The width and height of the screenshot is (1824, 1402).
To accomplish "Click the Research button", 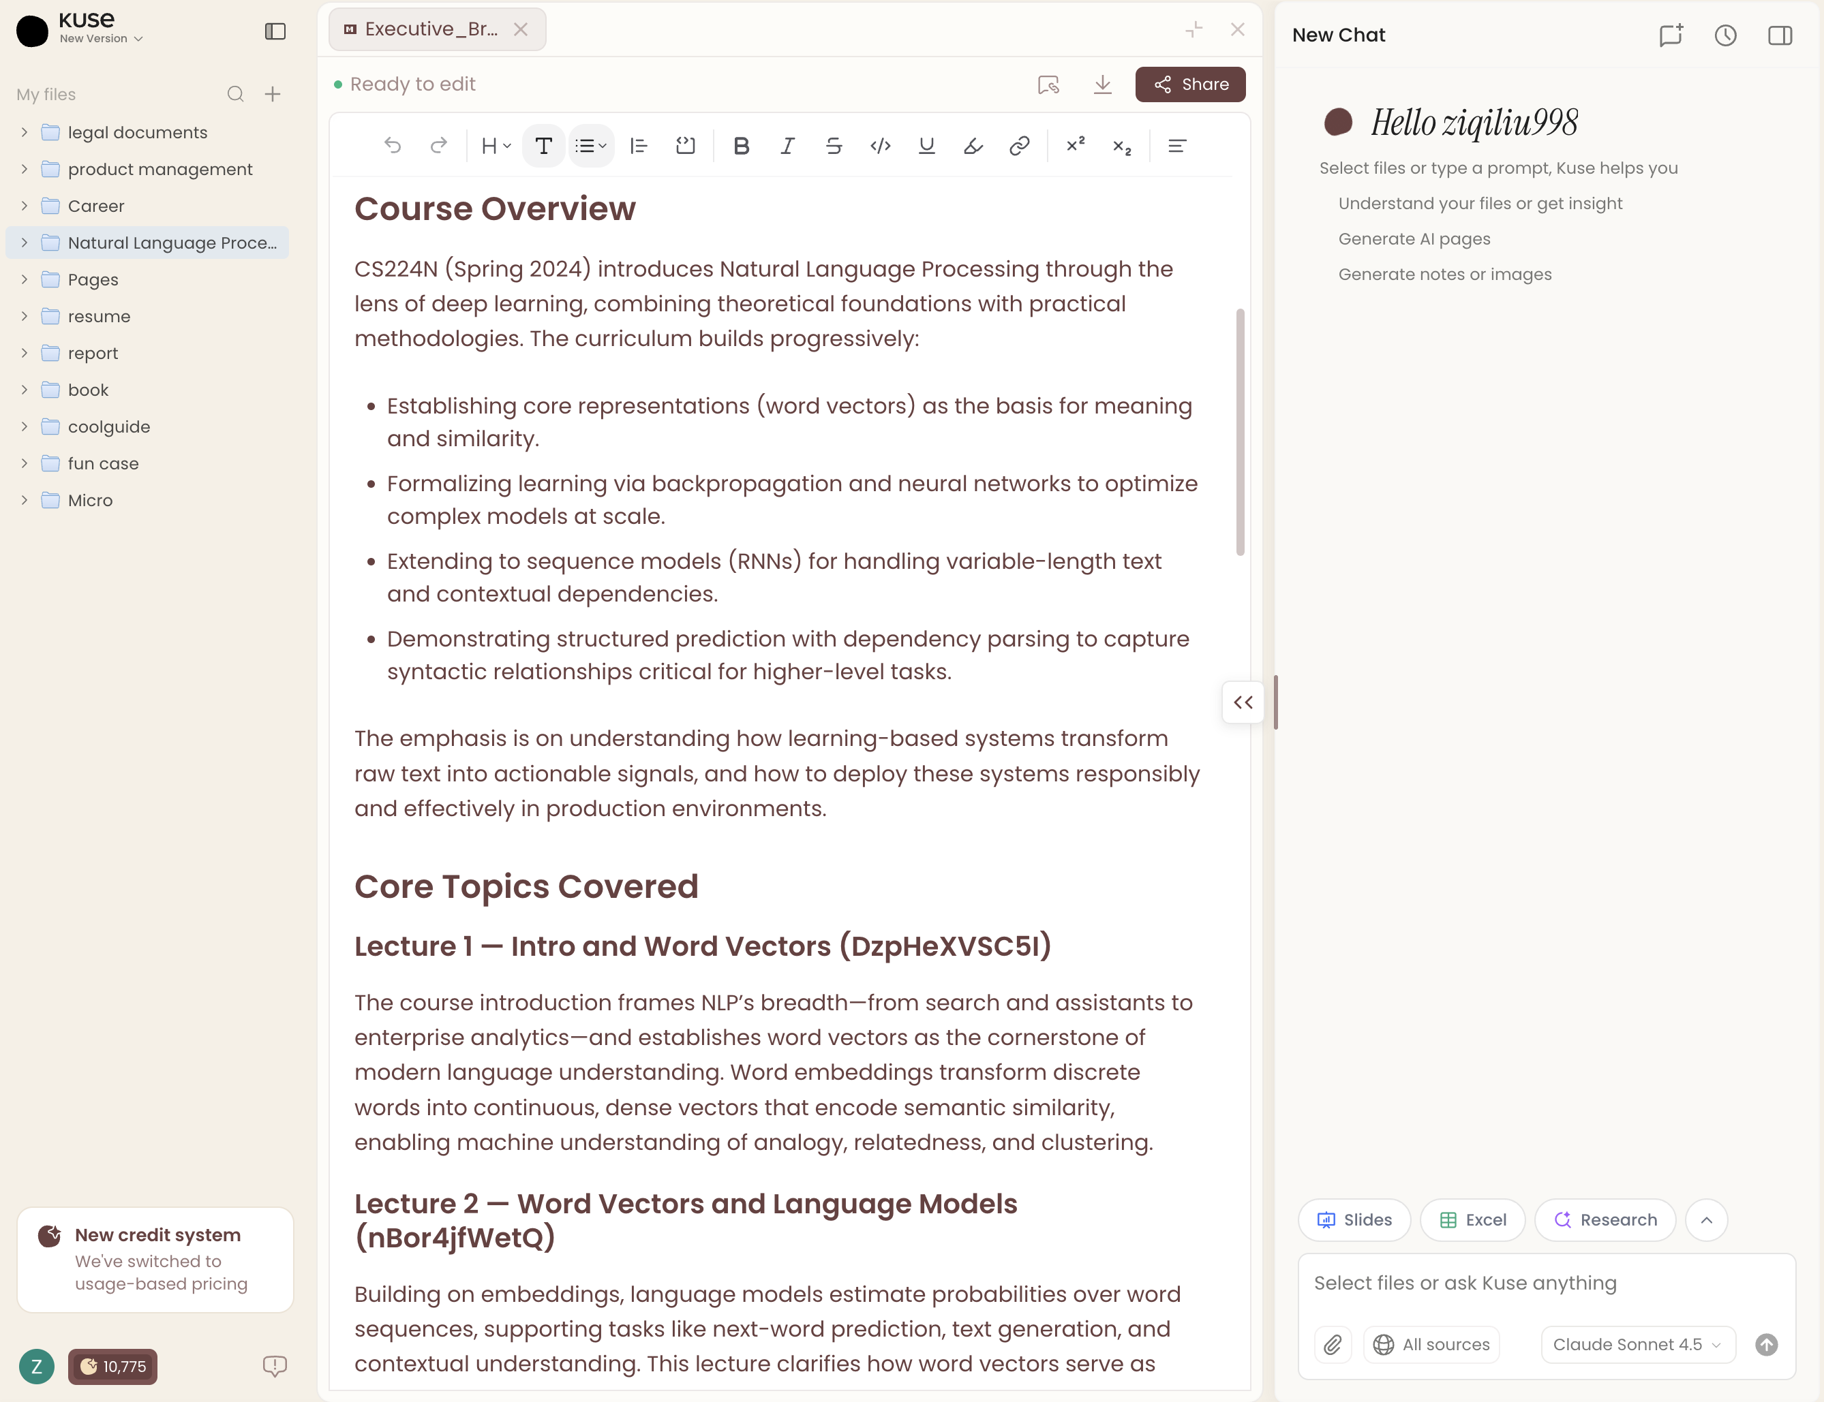I will coord(1605,1219).
